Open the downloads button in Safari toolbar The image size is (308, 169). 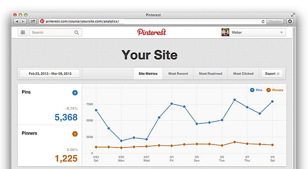[290, 22]
